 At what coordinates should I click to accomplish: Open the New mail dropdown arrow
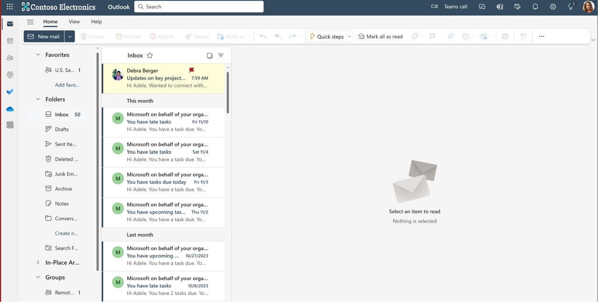click(69, 36)
